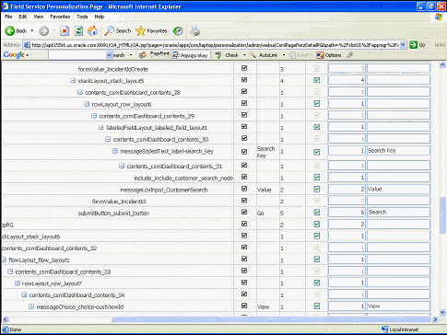Open the address bar dropdown arrow
This screenshot has height=335, width=447.
click(403, 45)
